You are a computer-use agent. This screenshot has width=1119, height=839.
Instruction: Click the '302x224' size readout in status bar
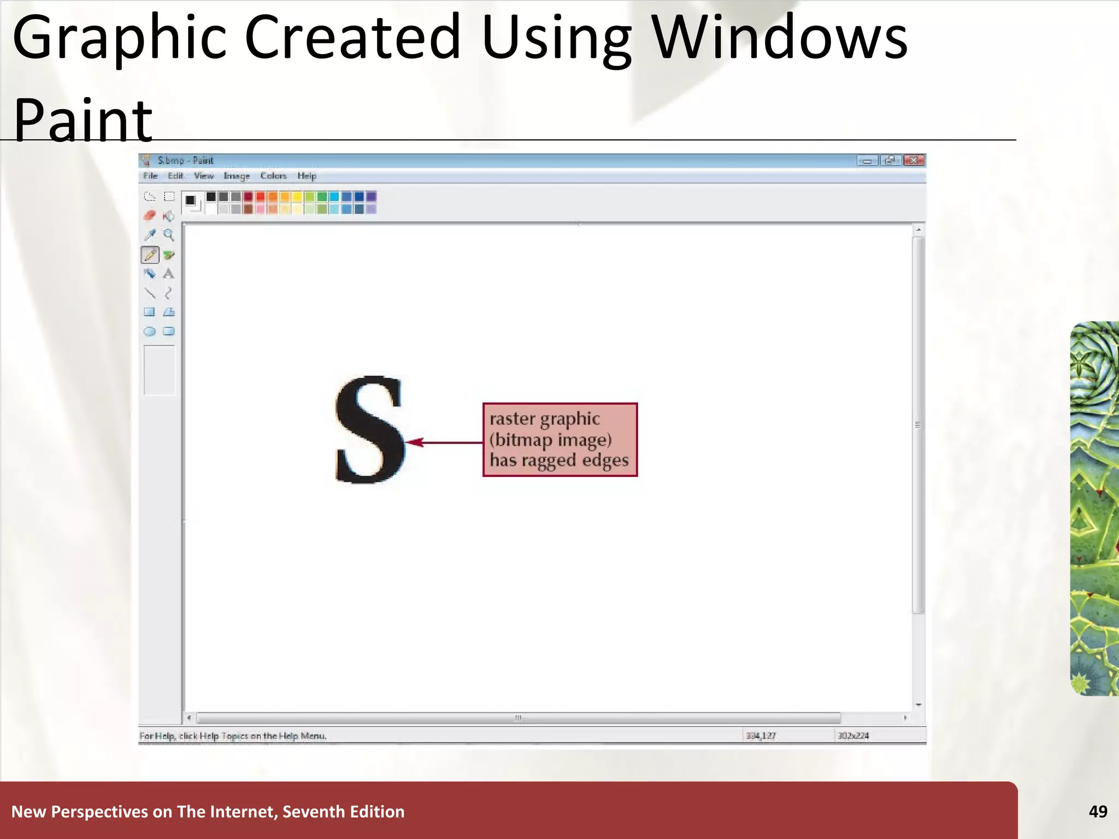(853, 736)
